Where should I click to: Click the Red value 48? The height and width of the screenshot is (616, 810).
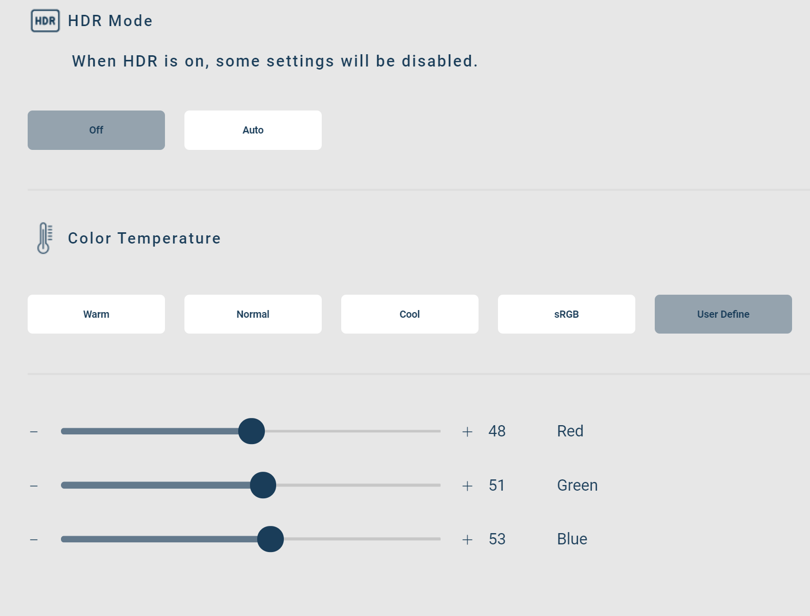[x=497, y=431]
